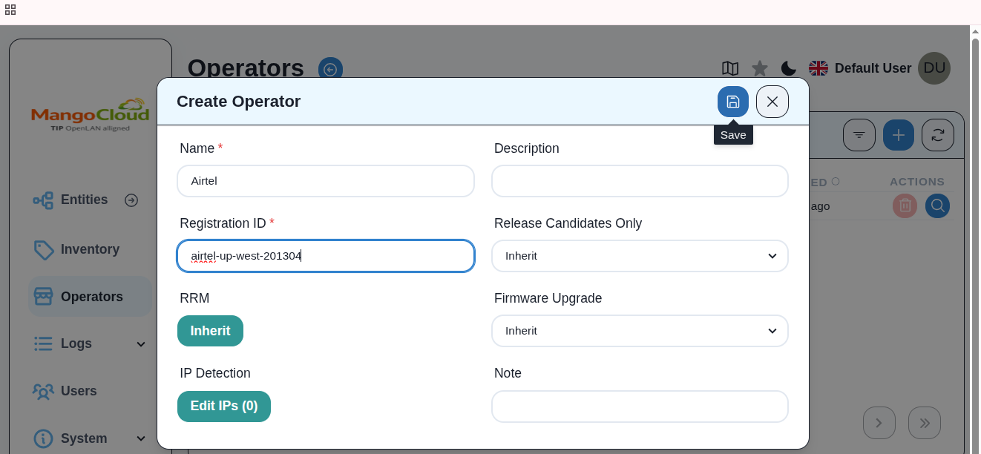Click the Edit IPs (0) button
981x454 pixels.
(224, 407)
